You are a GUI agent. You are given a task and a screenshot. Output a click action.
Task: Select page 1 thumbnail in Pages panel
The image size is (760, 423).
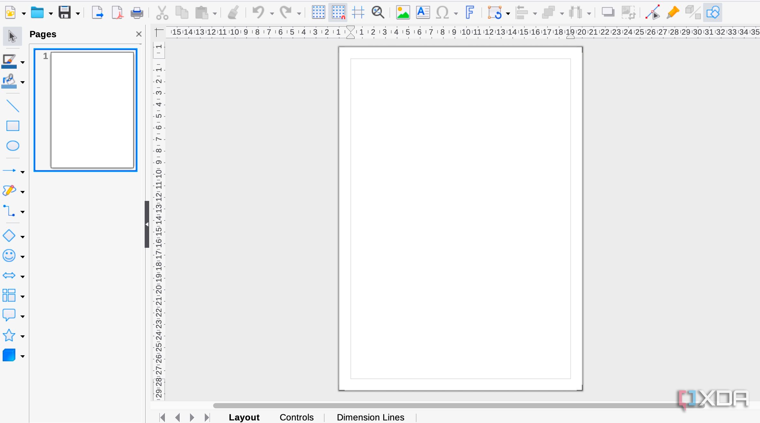point(86,110)
